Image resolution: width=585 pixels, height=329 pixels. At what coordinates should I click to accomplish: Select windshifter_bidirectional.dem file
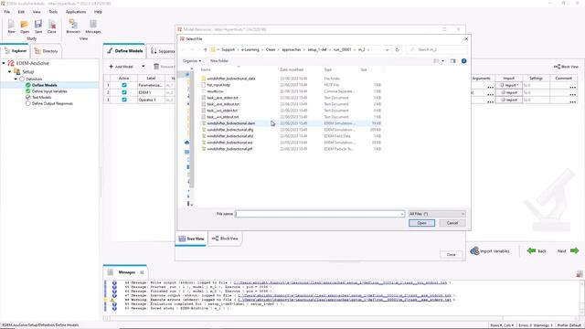pyautogui.click(x=231, y=123)
